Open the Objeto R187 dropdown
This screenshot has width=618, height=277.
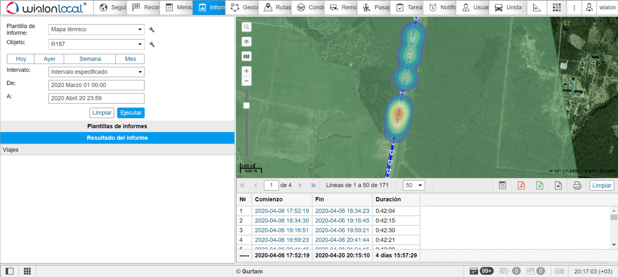pyautogui.click(x=96, y=44)
